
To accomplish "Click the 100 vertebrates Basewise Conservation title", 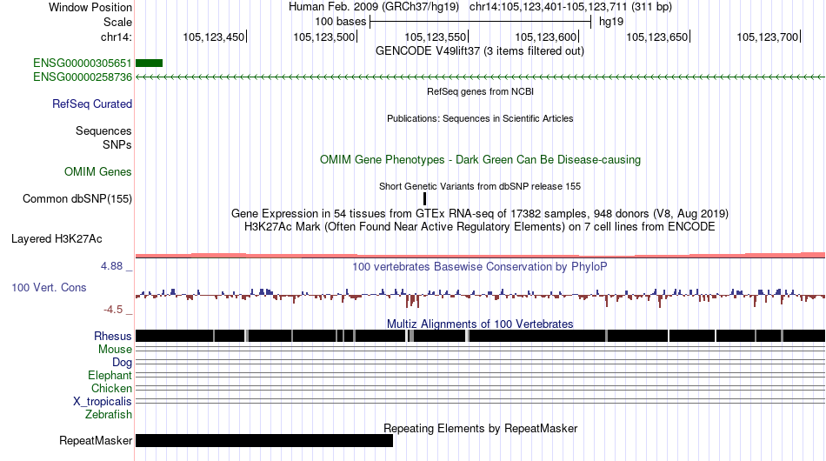I will [x=480, y=266].
